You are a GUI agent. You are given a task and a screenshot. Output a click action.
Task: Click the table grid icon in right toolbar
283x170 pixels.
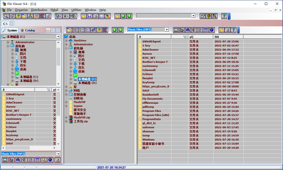point(206,30)
